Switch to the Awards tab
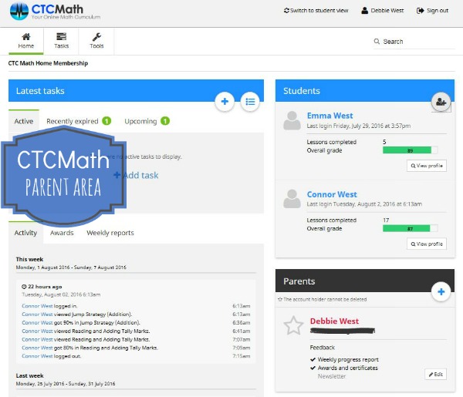 [x=62, y=233]
